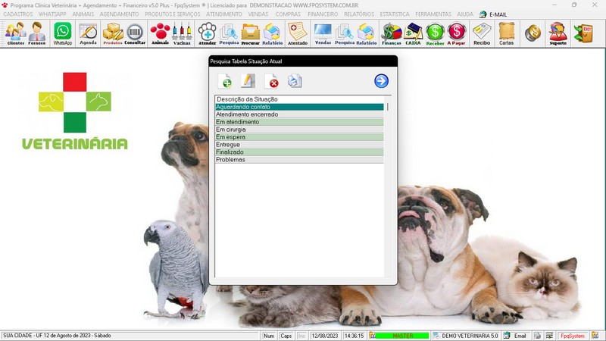The height and width of the screenshot is (341, 606).
Task: Open the ATENDIMENTO menu
Action: tap(223, 14)
